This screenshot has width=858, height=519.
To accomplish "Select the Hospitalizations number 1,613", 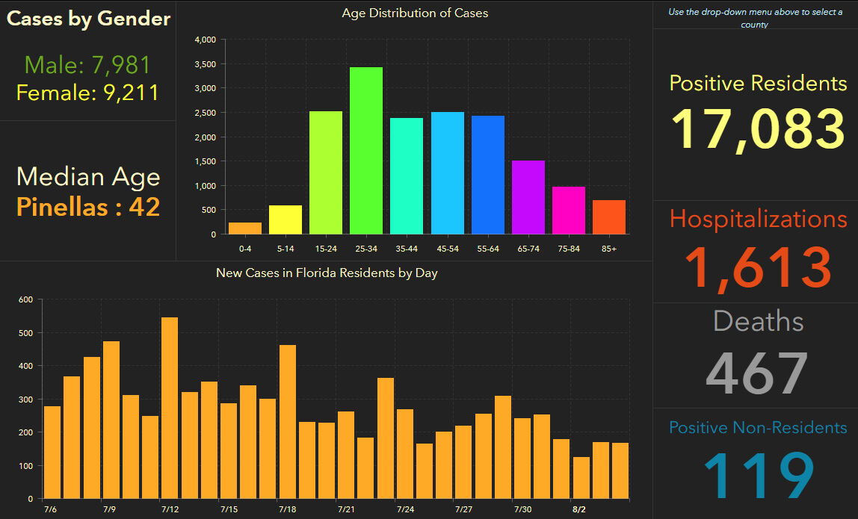I will point(758,267).
